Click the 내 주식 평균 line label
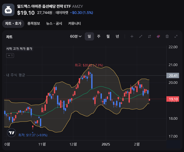 click(16, 75)
